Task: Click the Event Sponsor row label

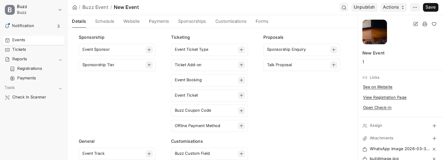Action: click(96, 50)
